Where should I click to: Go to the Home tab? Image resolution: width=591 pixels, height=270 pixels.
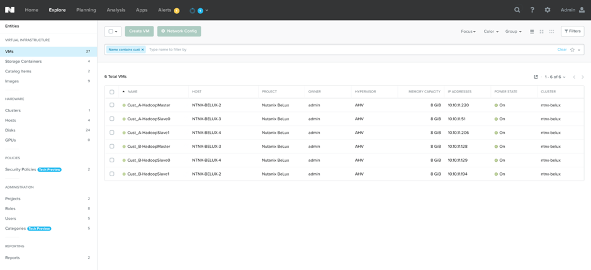tap(31, 10)
